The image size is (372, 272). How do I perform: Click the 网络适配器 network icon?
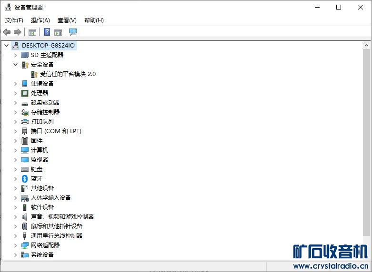[25, 245]
